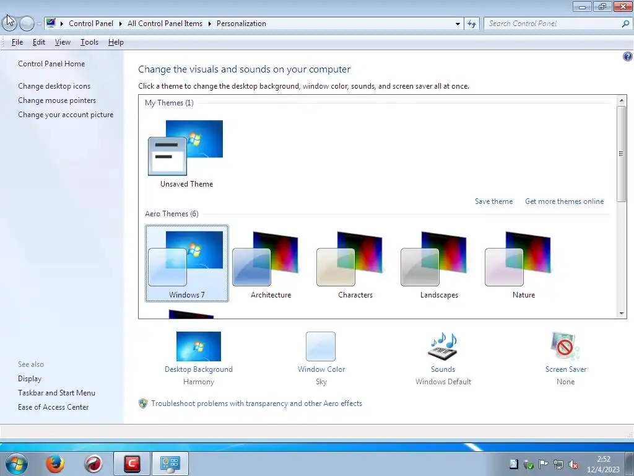Click the green shield tray icon

pyautogui.click(x=528, y=464)
